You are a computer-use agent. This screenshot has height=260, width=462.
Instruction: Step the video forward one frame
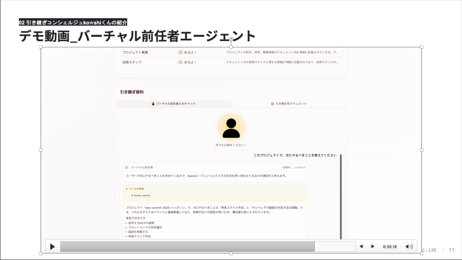pos(372,247)
